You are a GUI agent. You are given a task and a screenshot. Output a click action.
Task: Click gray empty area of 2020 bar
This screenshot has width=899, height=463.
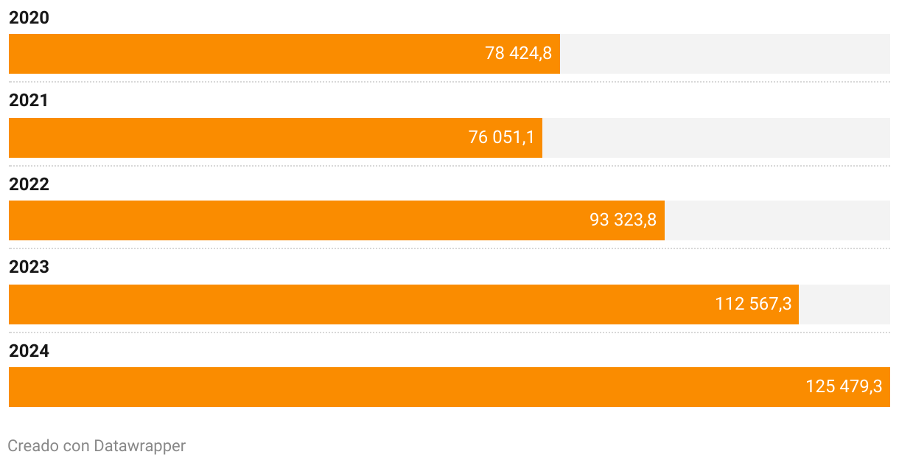[725, 54]
